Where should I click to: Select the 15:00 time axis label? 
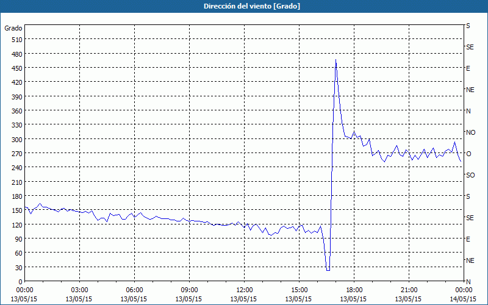299,290
